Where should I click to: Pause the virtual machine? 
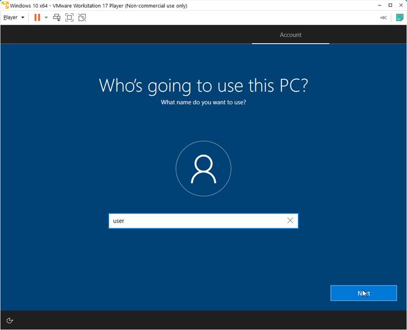click(37, 18)
